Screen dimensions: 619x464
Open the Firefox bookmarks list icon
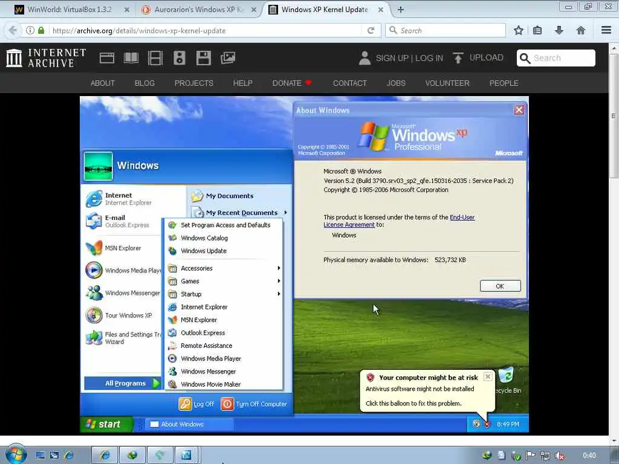click(x=537, y=30)
